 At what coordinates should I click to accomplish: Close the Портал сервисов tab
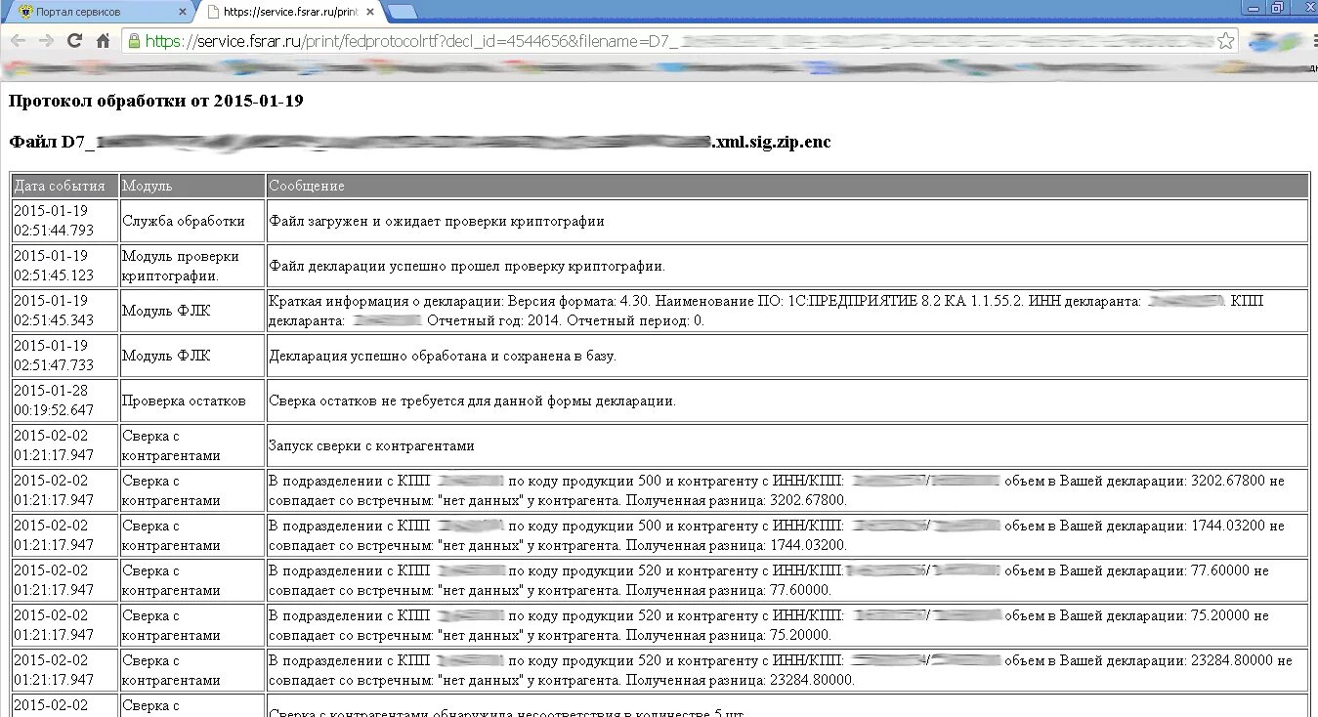pyautogui.click(x=182, y=12)
